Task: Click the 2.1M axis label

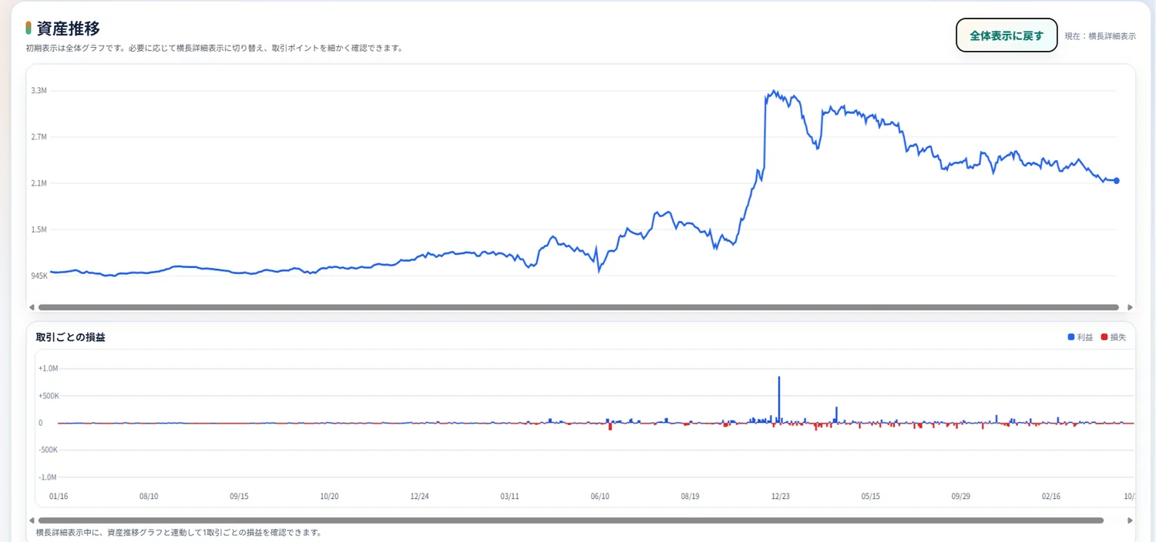Action: point(39,183)
